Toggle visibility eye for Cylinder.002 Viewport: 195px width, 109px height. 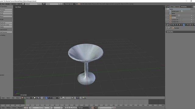coord(192,22)
